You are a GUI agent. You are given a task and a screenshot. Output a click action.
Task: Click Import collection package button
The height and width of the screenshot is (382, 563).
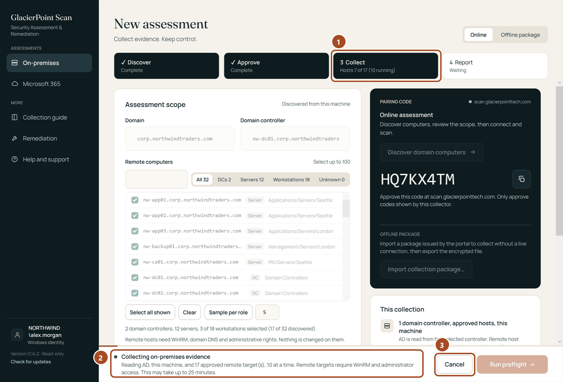426,269
